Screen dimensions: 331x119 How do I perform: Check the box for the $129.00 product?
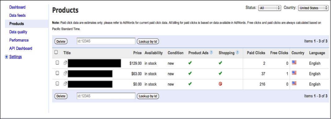57,63
